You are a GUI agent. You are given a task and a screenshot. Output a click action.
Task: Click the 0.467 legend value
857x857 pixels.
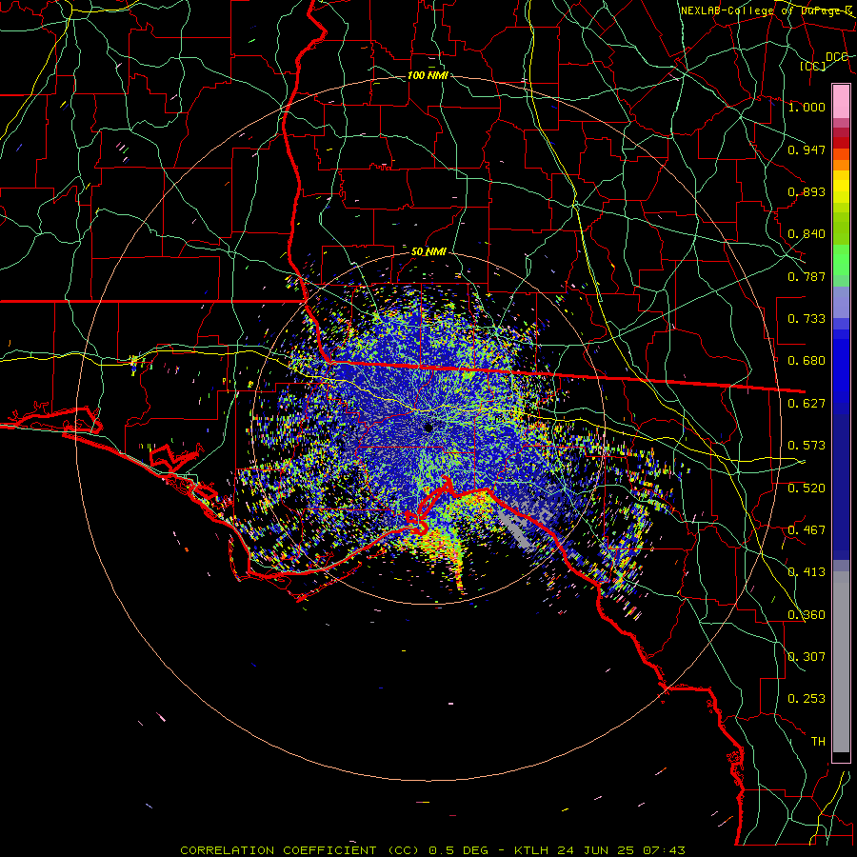807,530
